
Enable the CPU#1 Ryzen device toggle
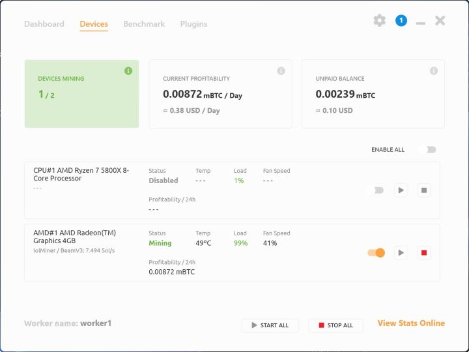pyautogui.click(x=376, y=190)
